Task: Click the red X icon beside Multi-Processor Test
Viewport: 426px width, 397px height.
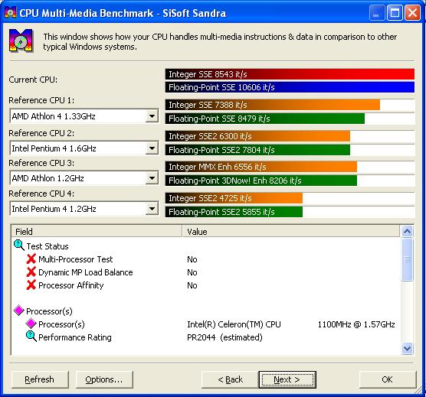Action: point(31,259)
